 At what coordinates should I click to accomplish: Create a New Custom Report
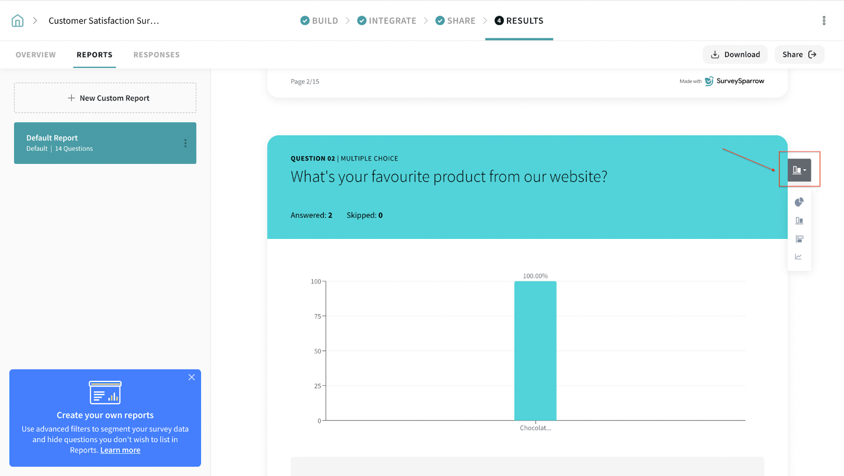[105, 98]
